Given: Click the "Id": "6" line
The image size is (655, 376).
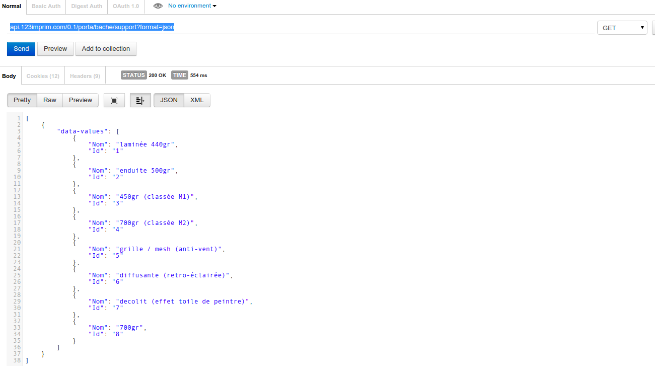Looking at the screenshot, I should 106,282.
